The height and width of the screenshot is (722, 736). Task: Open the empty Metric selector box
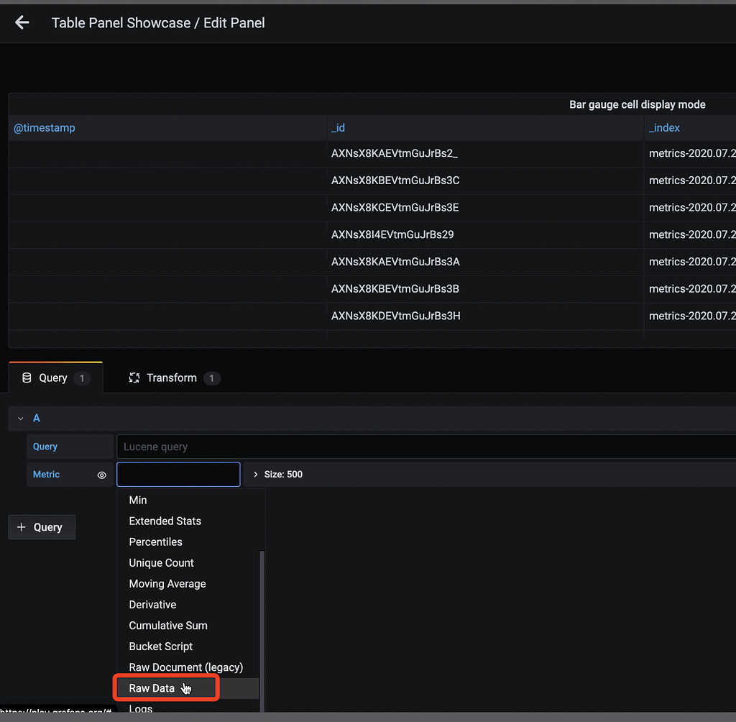click(x=178, y=475)
